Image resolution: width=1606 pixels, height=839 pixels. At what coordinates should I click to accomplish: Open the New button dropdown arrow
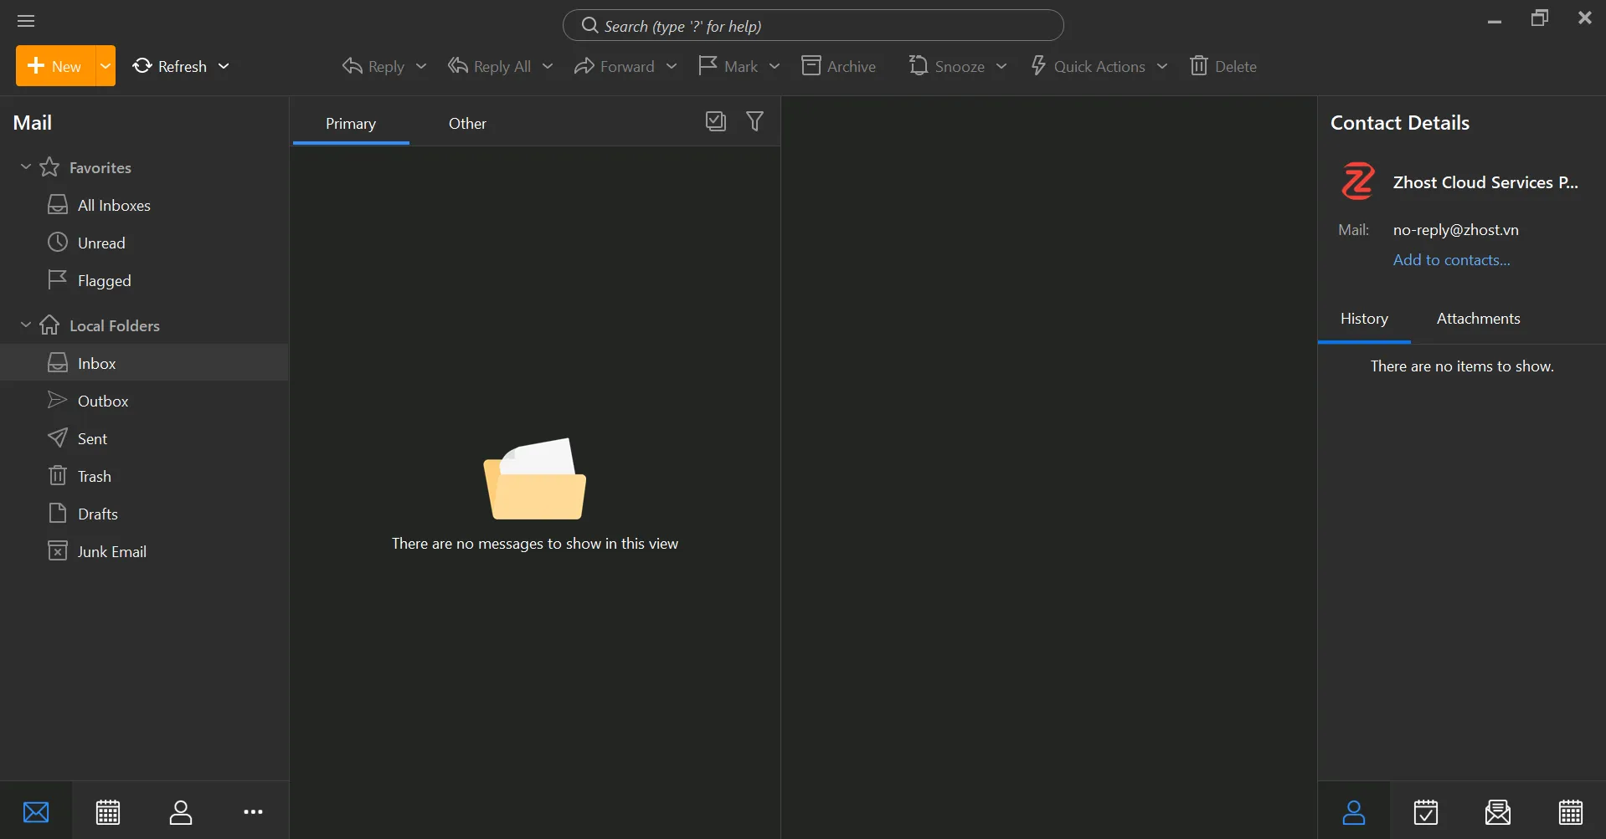pos(106,66)
